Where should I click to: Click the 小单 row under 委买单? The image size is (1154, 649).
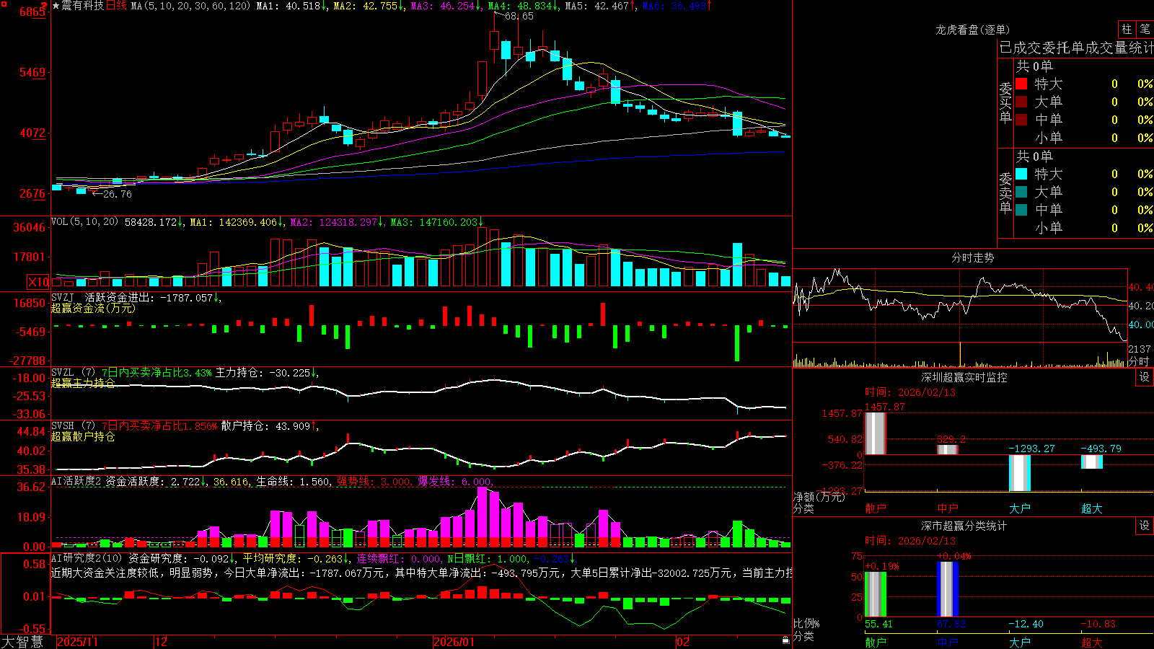pos(1084,138)
